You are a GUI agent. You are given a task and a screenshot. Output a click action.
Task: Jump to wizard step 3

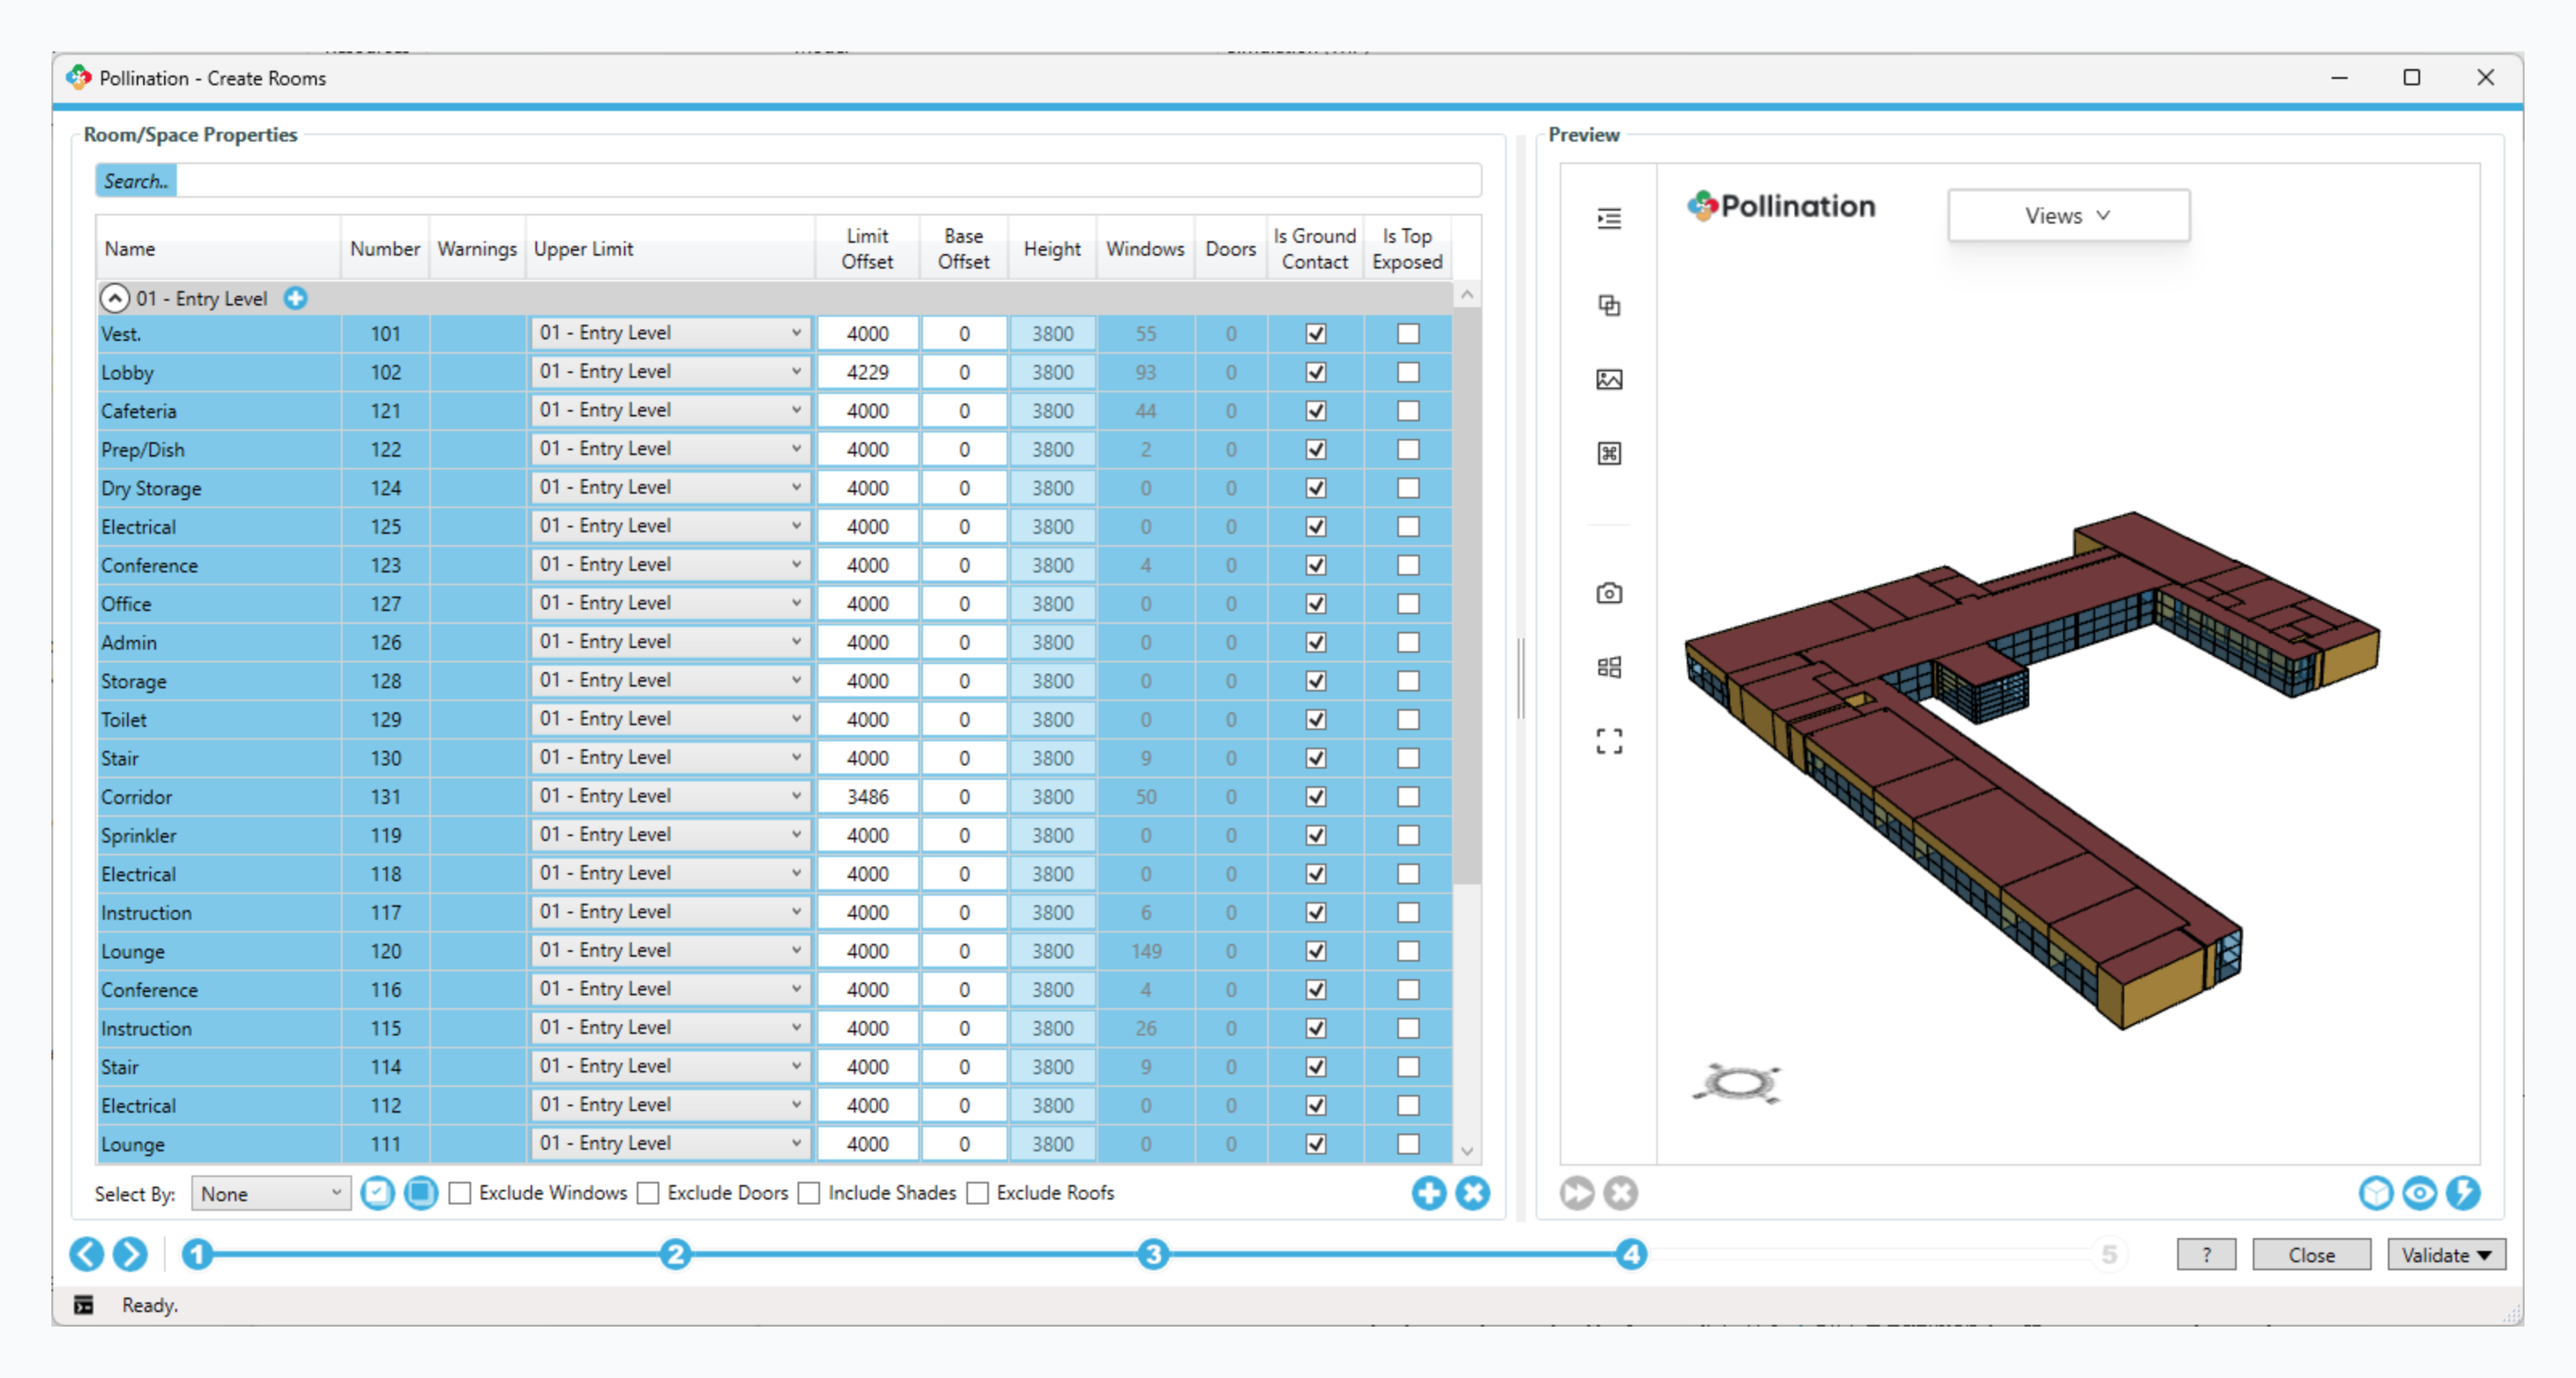(1152, 1254)
